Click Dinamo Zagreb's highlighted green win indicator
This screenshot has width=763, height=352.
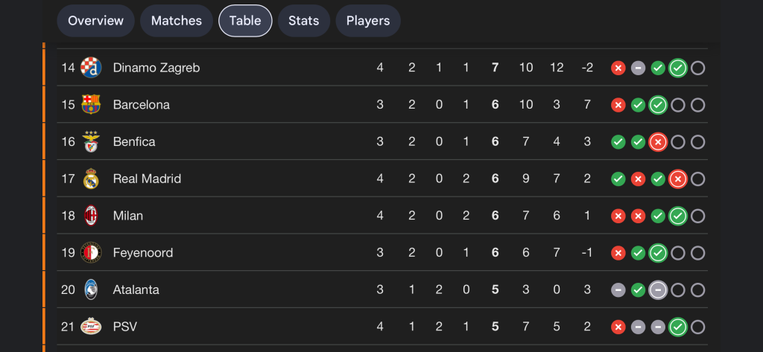(x=677, y=68)
